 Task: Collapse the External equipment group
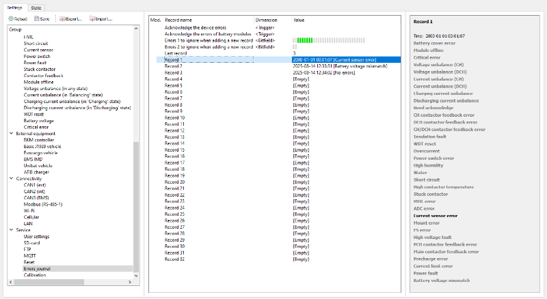point(11,134)
